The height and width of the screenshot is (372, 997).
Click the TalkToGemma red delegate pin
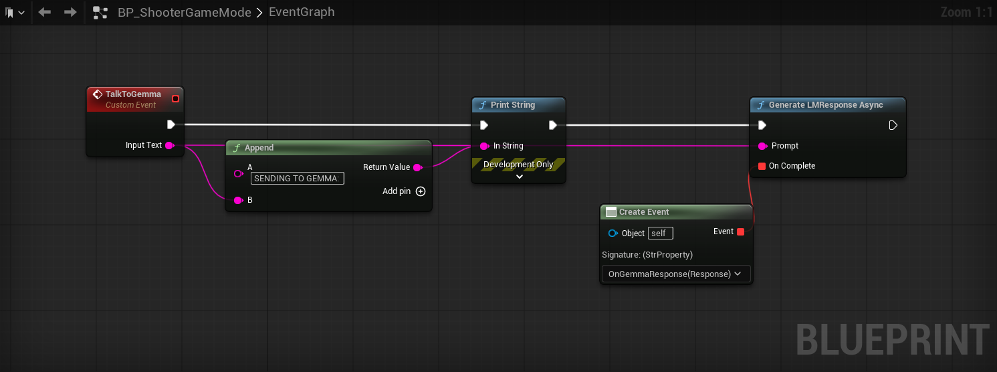pyautogui.click(x=175, y=99)
